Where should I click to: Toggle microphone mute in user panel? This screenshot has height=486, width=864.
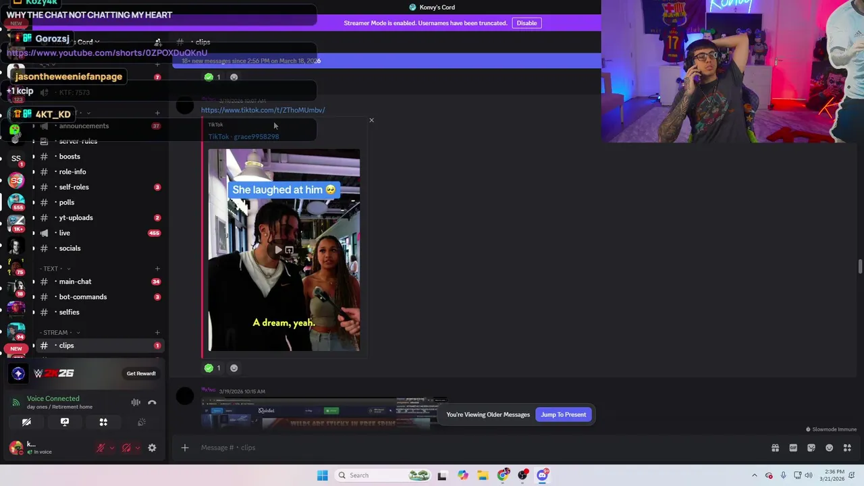point(101,448)
